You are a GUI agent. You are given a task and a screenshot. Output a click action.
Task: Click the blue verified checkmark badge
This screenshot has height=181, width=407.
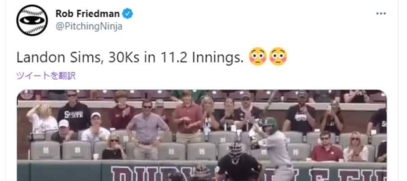(x=128, y=14)
